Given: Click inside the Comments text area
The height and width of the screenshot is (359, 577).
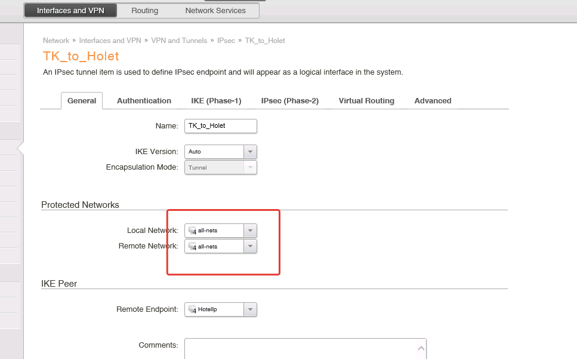Looking at the screenshot, I should pyautogui.click(x=305, y=349).
